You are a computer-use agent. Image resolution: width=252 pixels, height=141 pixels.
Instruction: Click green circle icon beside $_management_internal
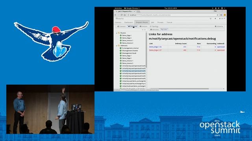tap(120, 48)
